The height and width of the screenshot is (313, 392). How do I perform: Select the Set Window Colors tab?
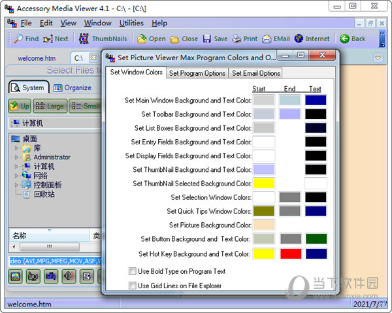[137, 73]
